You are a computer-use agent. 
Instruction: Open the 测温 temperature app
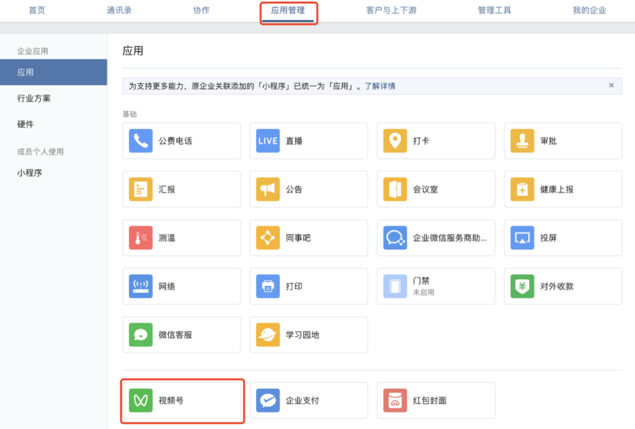[181, 237]
